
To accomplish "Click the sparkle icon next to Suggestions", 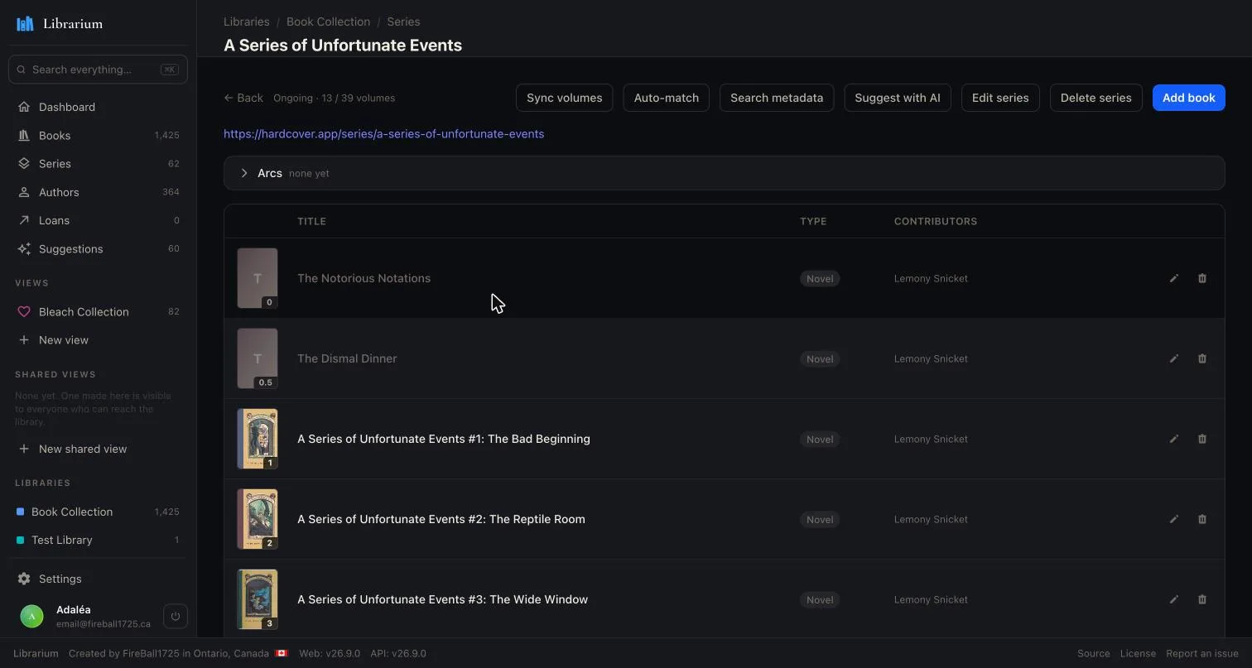I will click(x=24, y=249).
